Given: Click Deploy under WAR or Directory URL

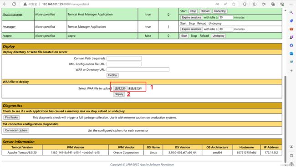Looking at the screenshot, I should (x=112, y=75).
